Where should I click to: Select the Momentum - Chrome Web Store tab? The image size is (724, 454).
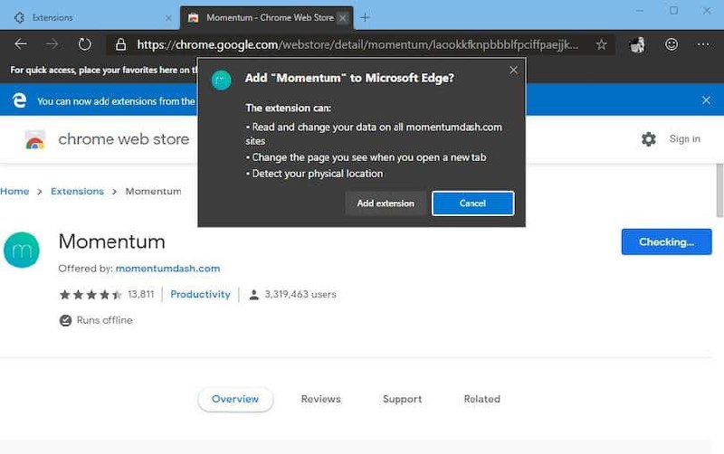pyautogui.click(x=266, y=17)
